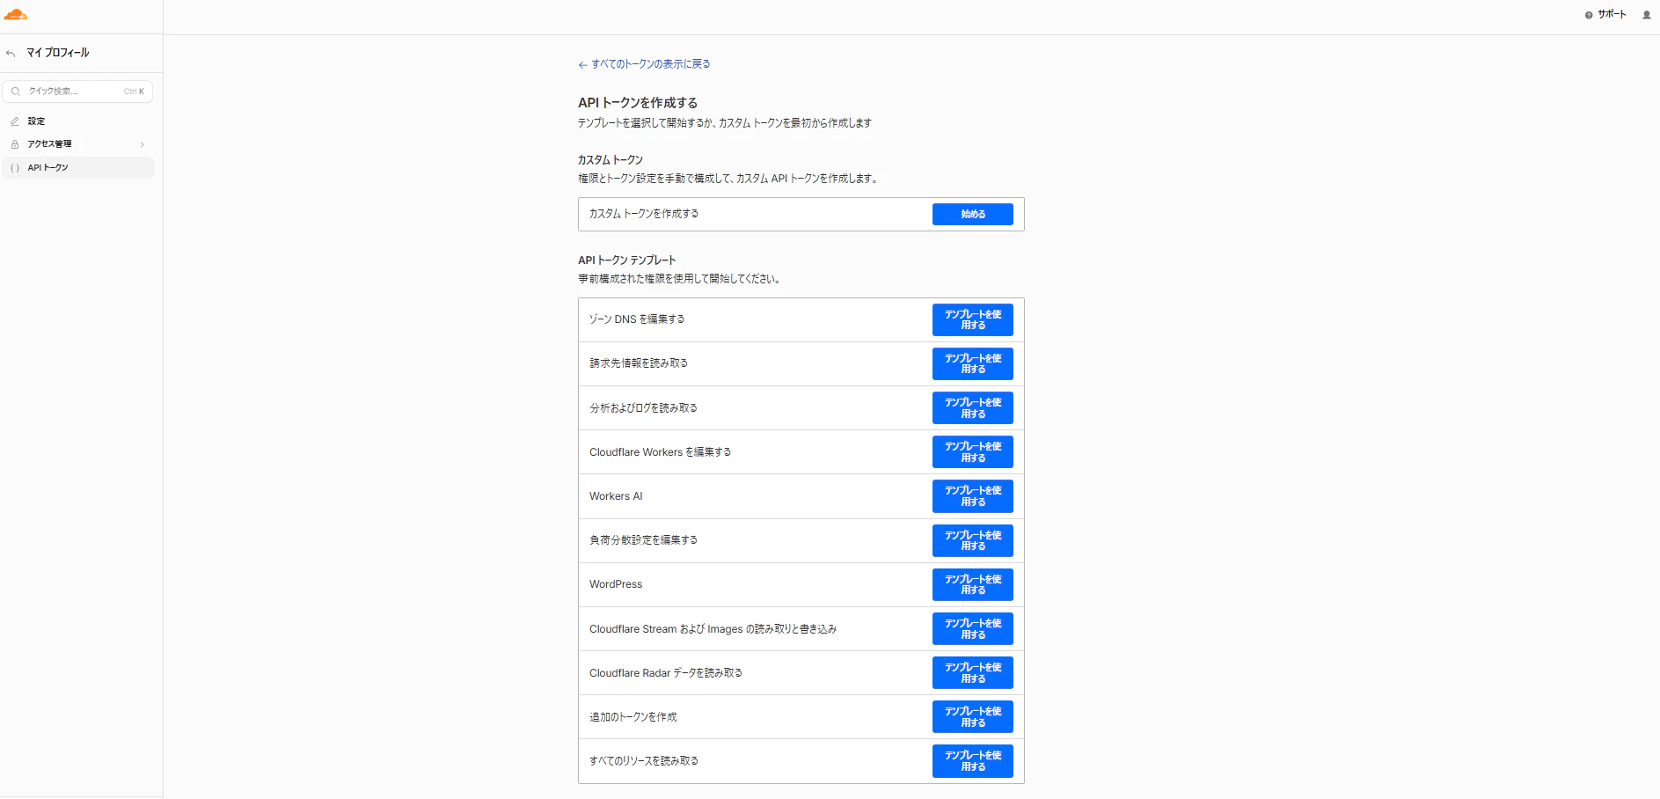The image size is (1660, 799).
Task: Open the サポート help menu
Action: (x=1605, y=14)
